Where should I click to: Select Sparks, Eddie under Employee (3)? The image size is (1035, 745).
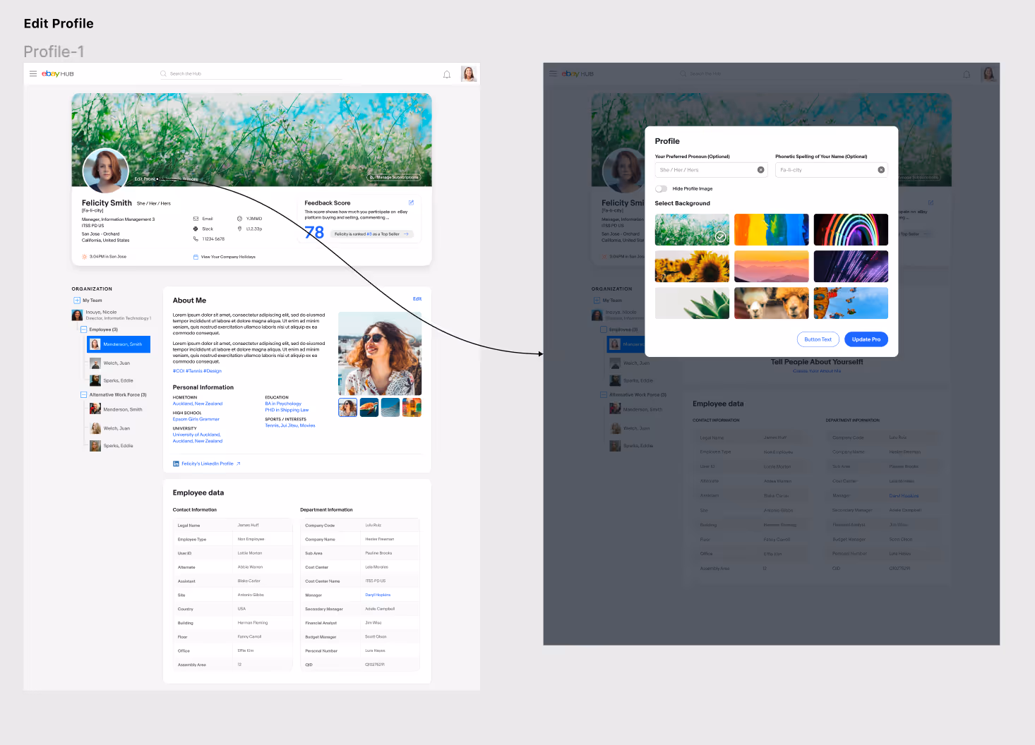tap(112, 380)
